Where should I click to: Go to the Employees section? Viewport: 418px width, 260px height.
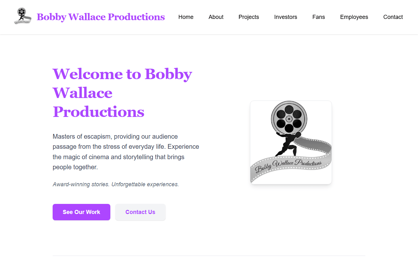pyautogui.click(x=354, y=17)
